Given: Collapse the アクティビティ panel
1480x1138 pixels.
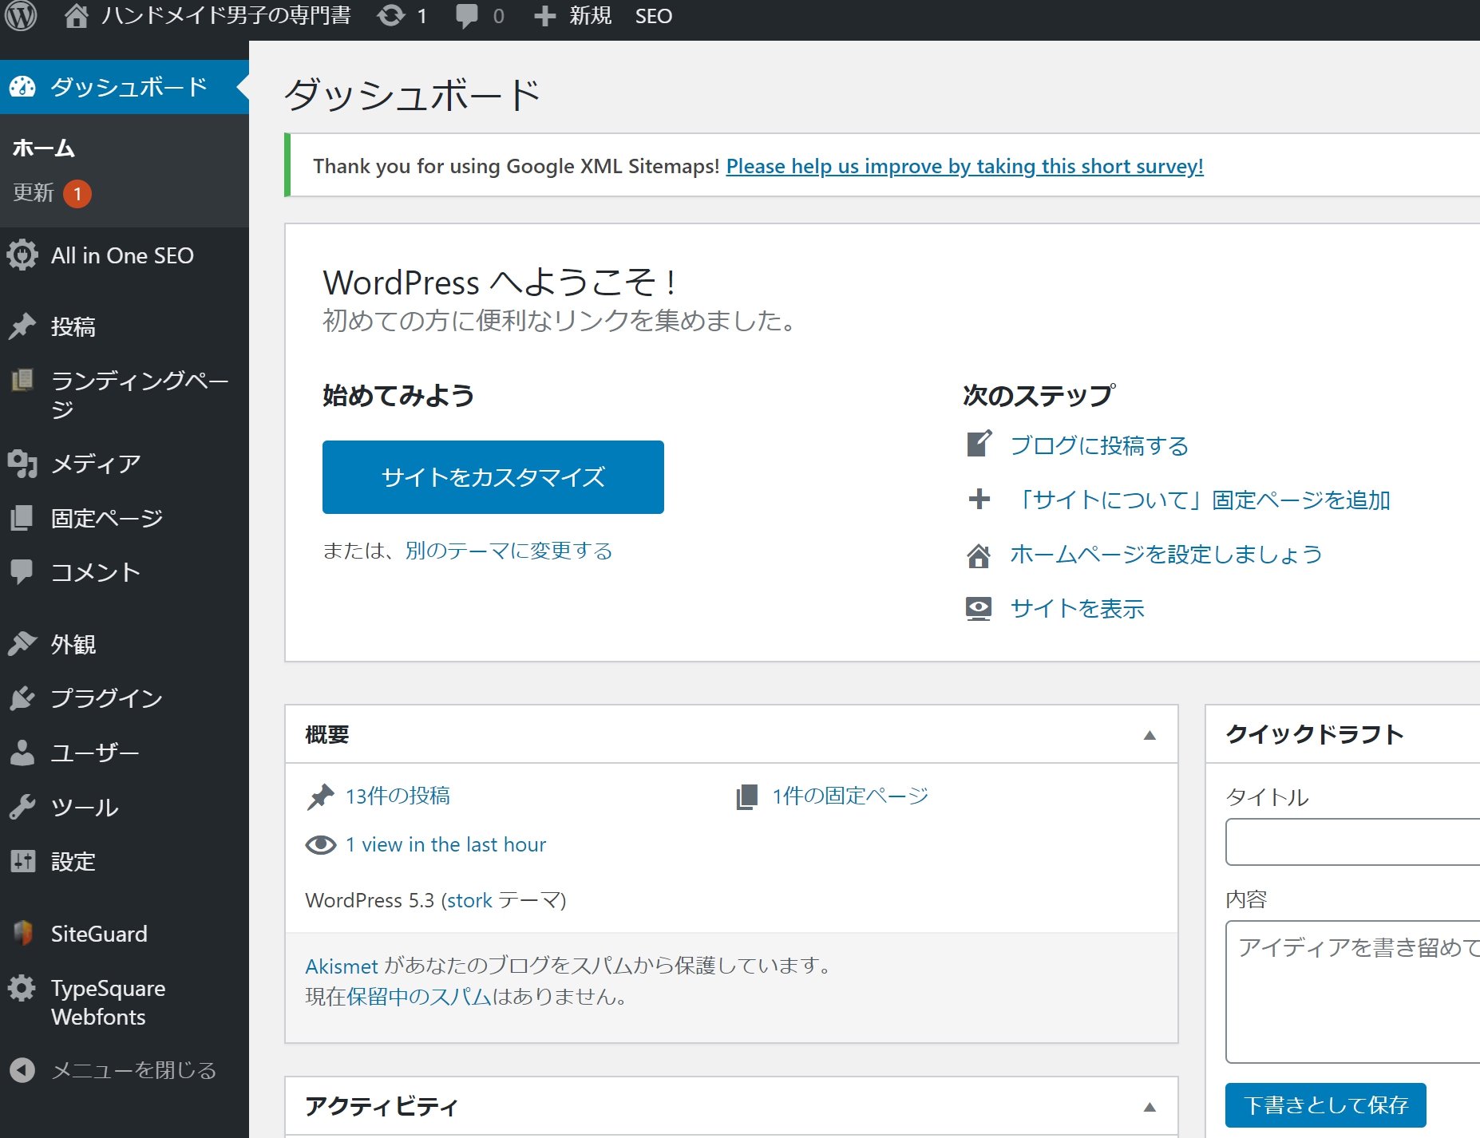Looking at the screenshot, I should [1150, 1107].
